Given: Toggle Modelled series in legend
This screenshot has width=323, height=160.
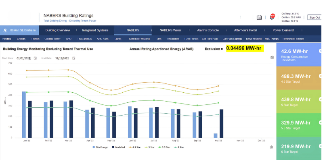Looking at the screenshot, I should click(118, 147).
